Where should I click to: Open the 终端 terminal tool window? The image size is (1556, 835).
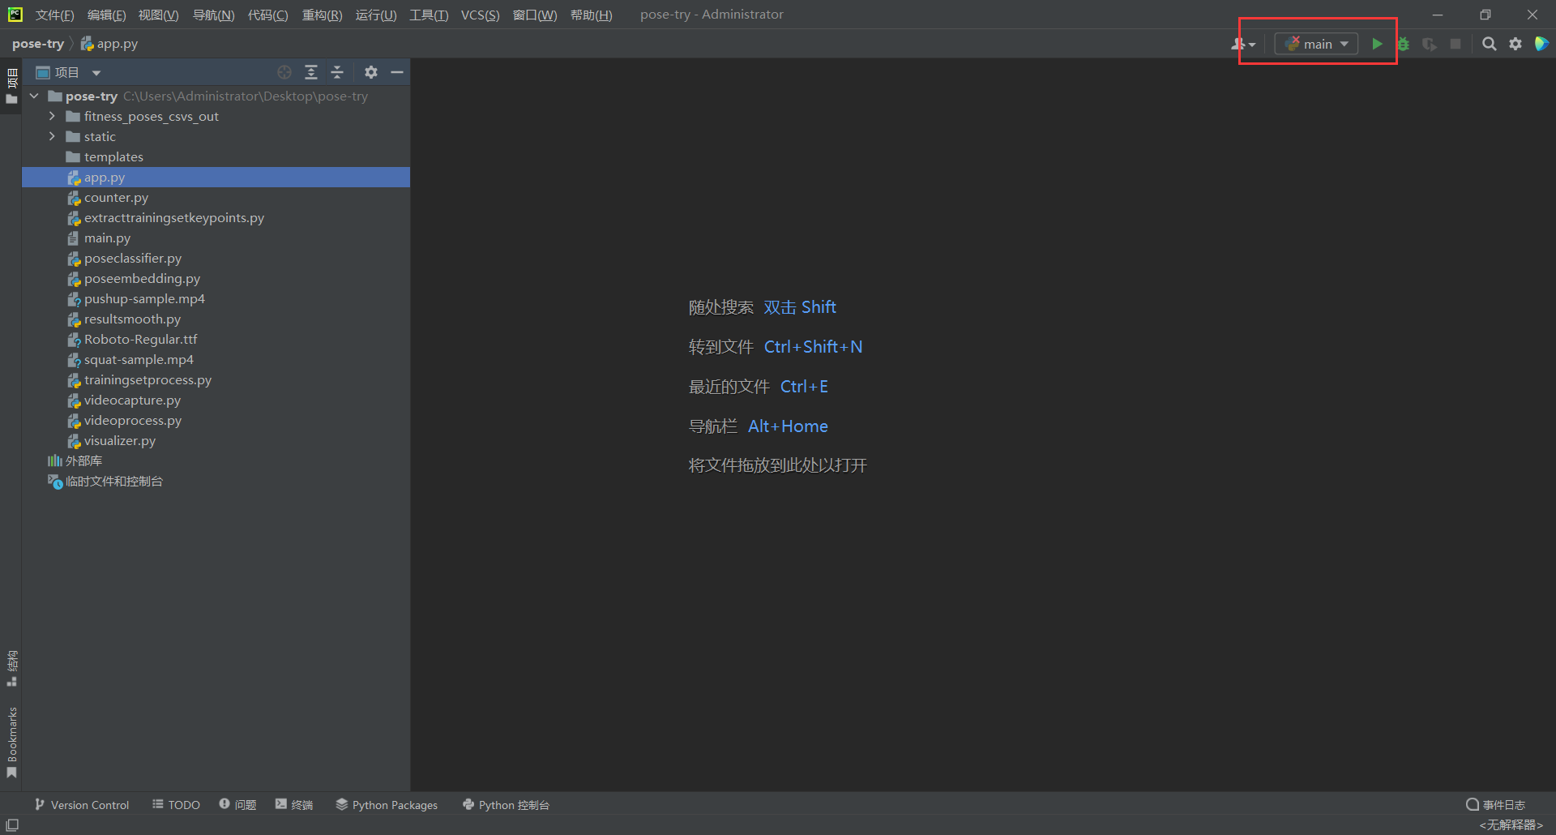pyautogui.click(x=294, y=804)
